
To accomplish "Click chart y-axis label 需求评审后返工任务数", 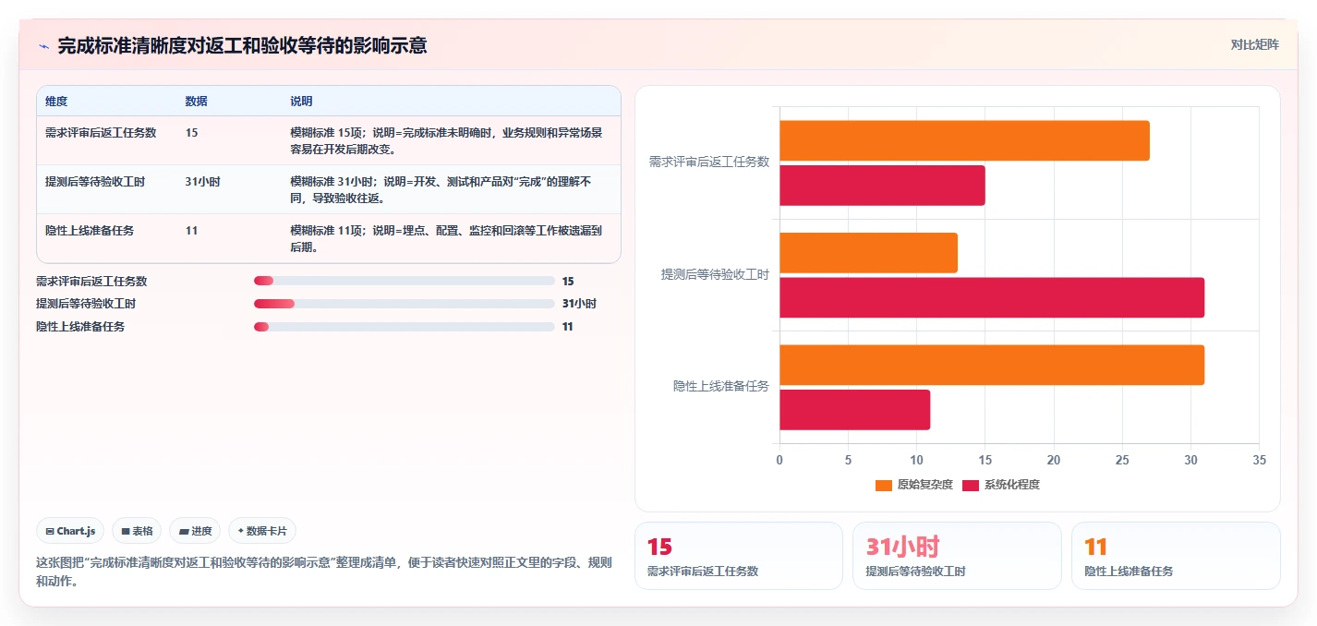I will pyautogui.click(x=709, y=162).
